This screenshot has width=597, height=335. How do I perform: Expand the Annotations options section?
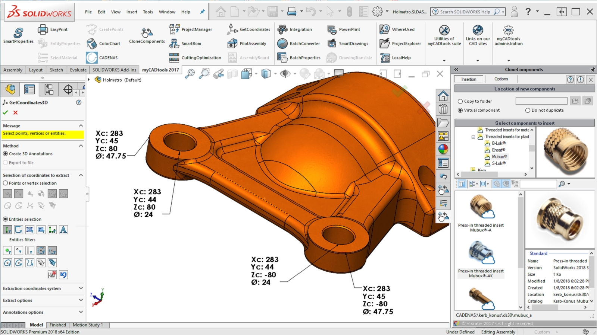click(x=81, y=312)
